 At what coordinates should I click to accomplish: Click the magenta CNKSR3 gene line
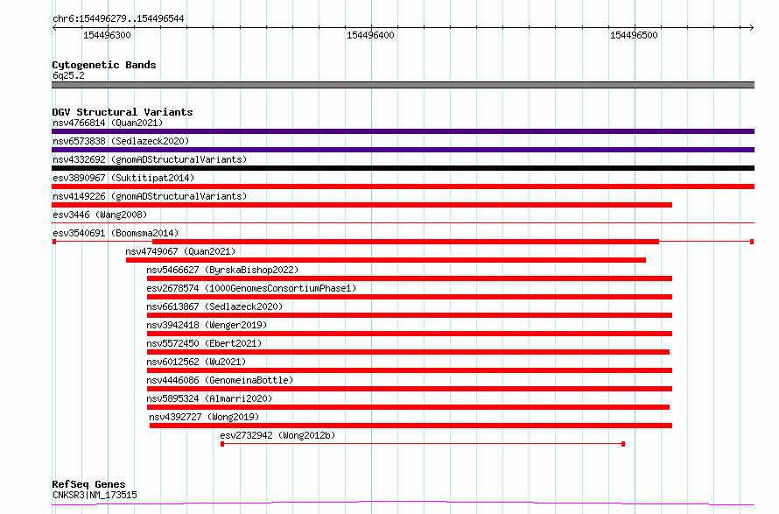403,503
